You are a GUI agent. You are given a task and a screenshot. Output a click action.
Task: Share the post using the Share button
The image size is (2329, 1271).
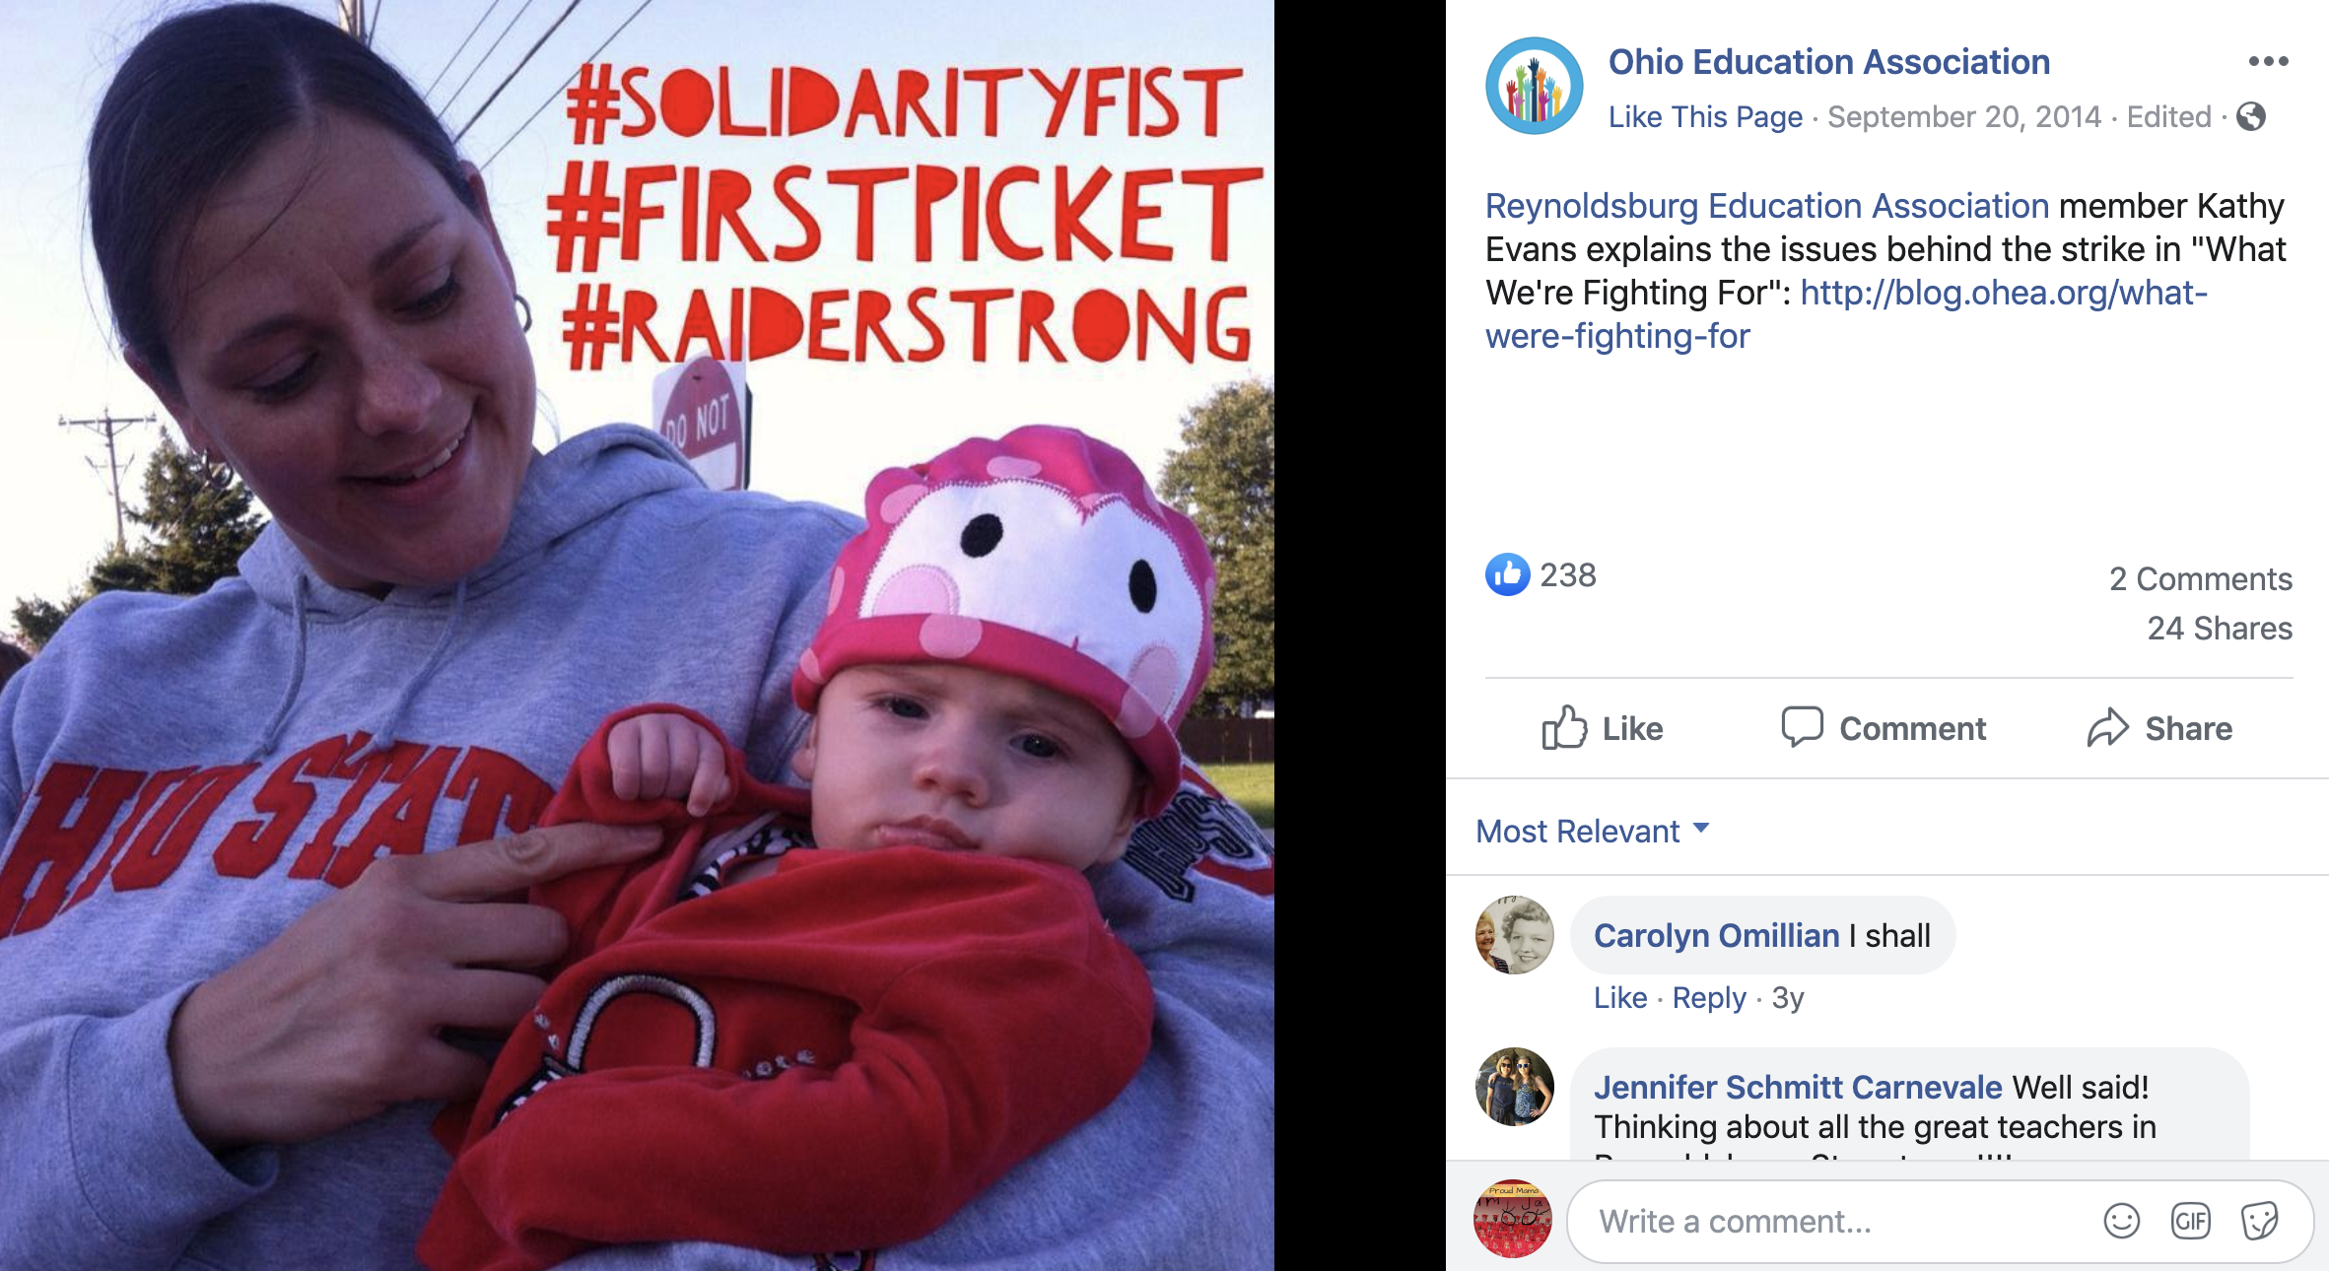click(x=2159, y=728)
